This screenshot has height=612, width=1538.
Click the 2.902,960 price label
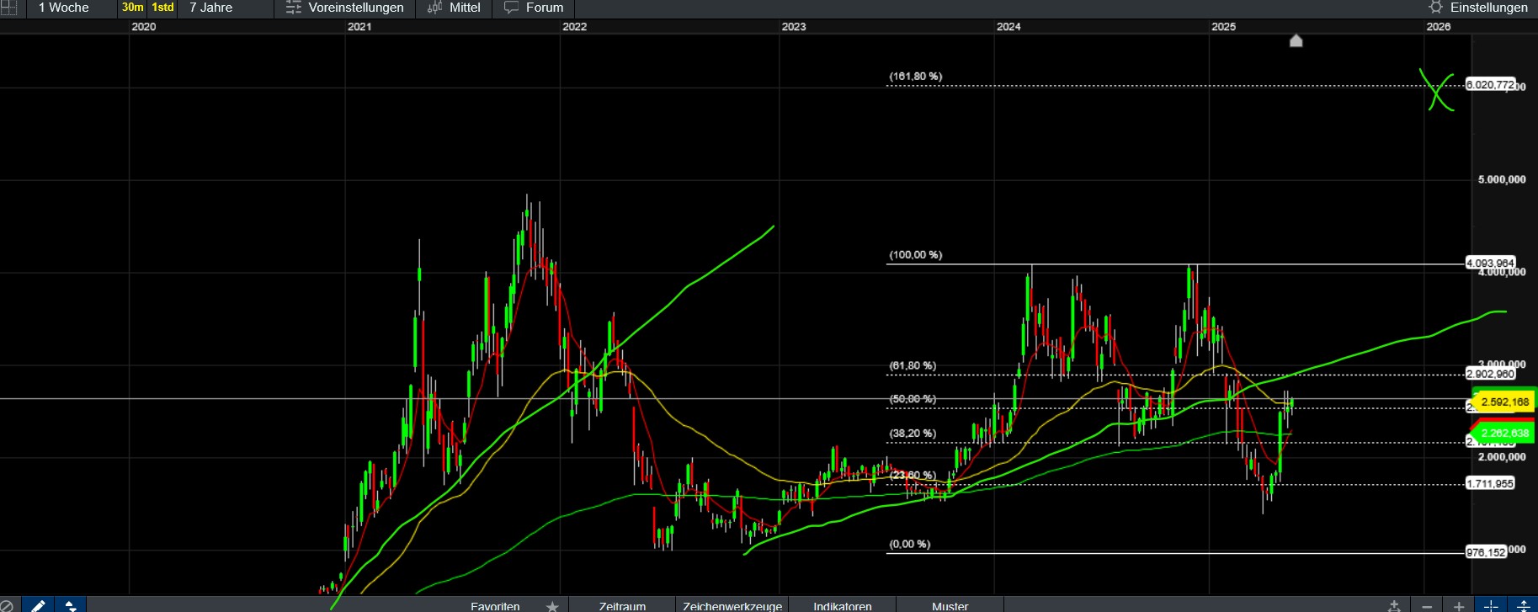click(x=1490, y=375)
